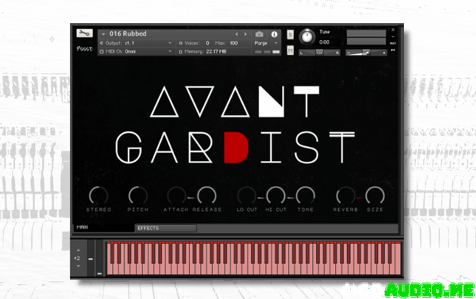Click the Stereo knob
Screen dimensions: 476x299
99,195
